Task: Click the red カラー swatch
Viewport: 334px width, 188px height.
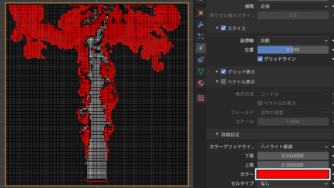Action: click(293, 174)
